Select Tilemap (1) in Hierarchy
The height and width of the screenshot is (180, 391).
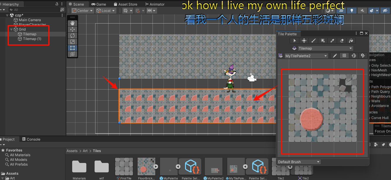(x=32, y=39)
